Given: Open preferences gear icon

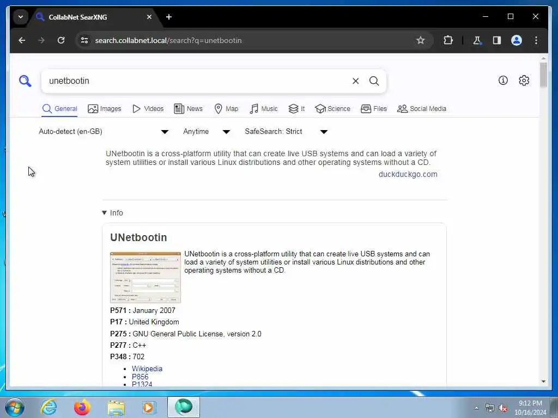Looking at the screenshot, I should 524,81.
